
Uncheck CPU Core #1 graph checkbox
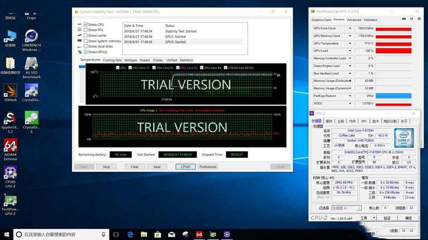[x=130, y=68]
